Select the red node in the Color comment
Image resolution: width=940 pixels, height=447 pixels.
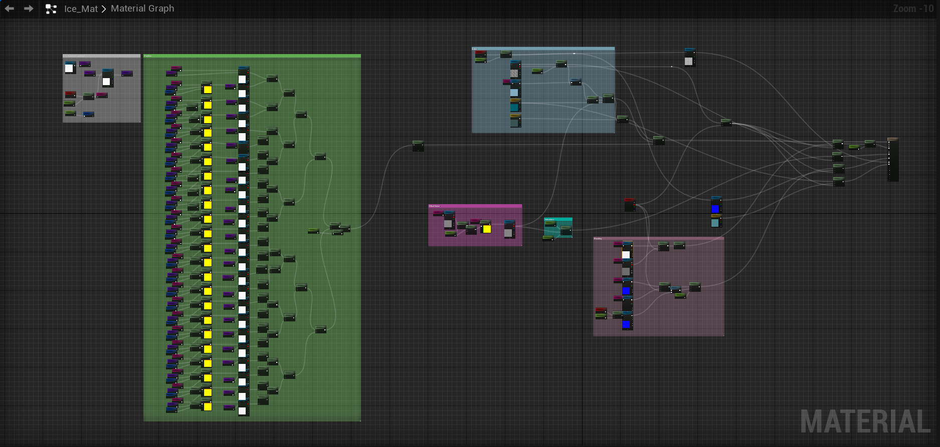click(x=481, y=54)
